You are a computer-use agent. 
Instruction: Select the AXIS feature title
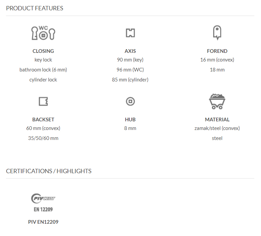click(130, 51)
